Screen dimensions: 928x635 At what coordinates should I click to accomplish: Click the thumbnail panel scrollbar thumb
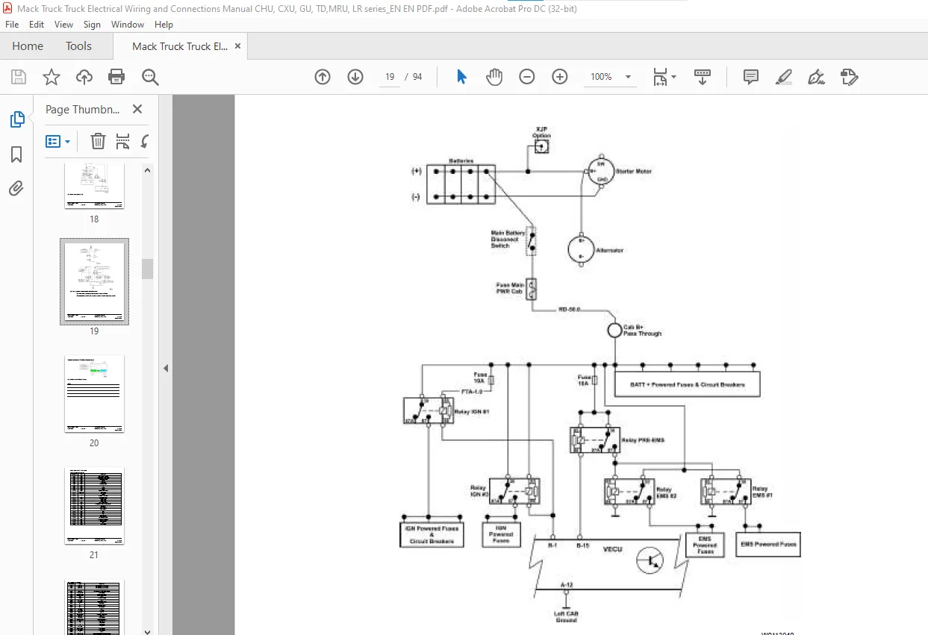pos(147,269)
